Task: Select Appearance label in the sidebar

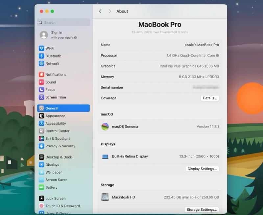Action: tap(55, 116)
